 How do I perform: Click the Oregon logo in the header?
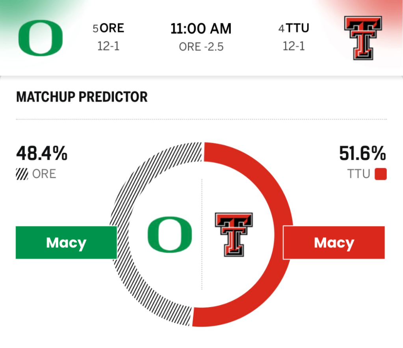pyautogui.click(x=40, y=37)
